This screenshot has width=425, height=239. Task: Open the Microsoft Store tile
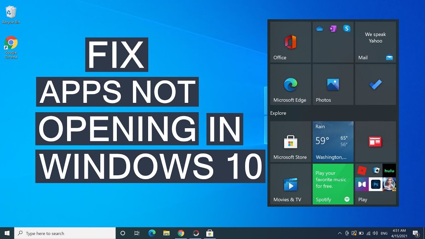point(290,142)
